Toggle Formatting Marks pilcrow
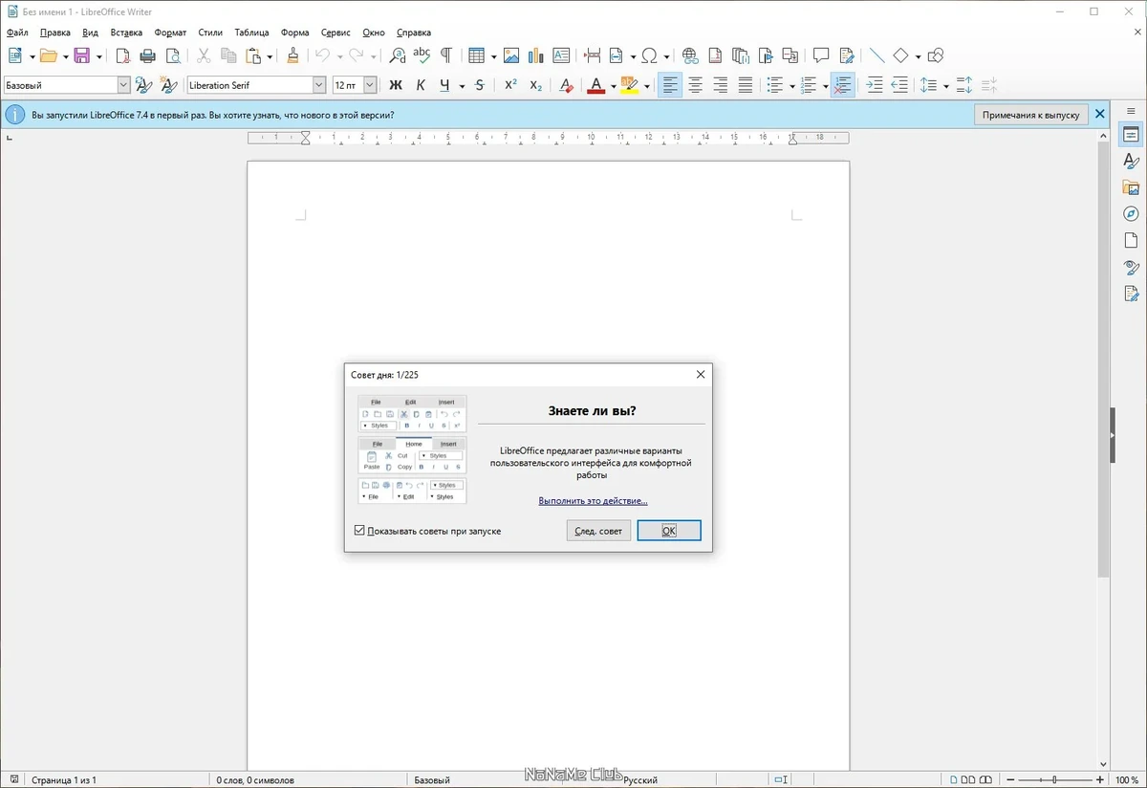 pyautogui.click(x=445, y=55)
